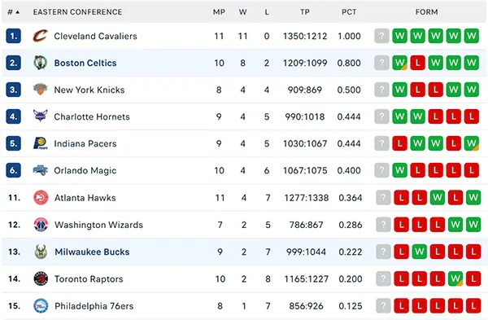Open the Milwaukee Bucks team link
Viewport: 488px width, 320px height.
coord(92,252)
